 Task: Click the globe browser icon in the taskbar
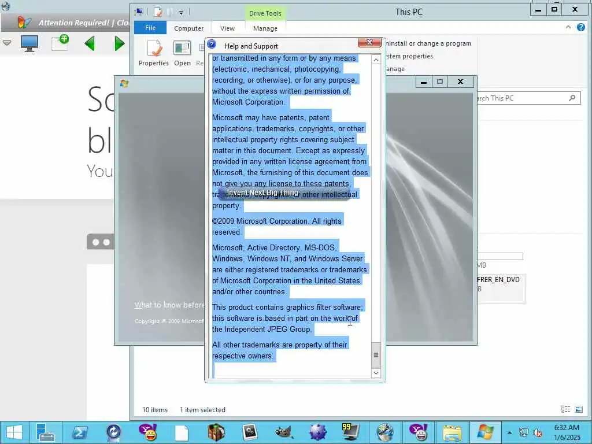point(384,432)
